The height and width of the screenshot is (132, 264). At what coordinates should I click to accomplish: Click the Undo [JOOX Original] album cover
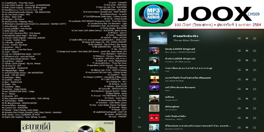[x=154, y=50]
